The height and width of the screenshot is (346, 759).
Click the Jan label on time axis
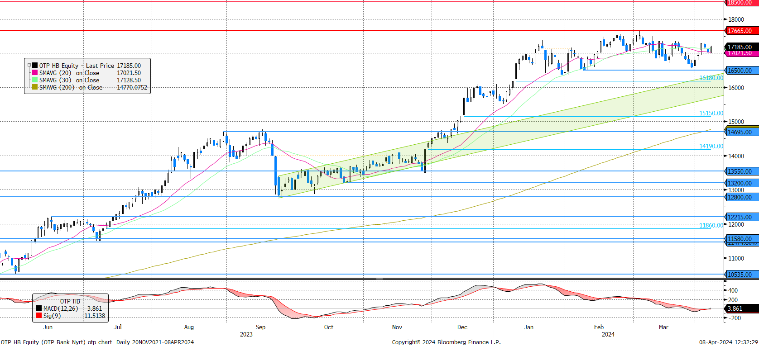coord(528,327)
